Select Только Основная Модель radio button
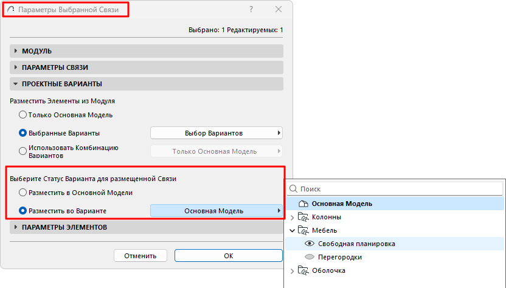 (23, 114)
